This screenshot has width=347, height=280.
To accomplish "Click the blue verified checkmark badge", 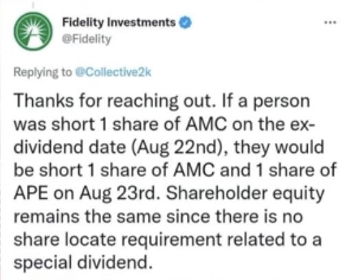I will 185,23.
